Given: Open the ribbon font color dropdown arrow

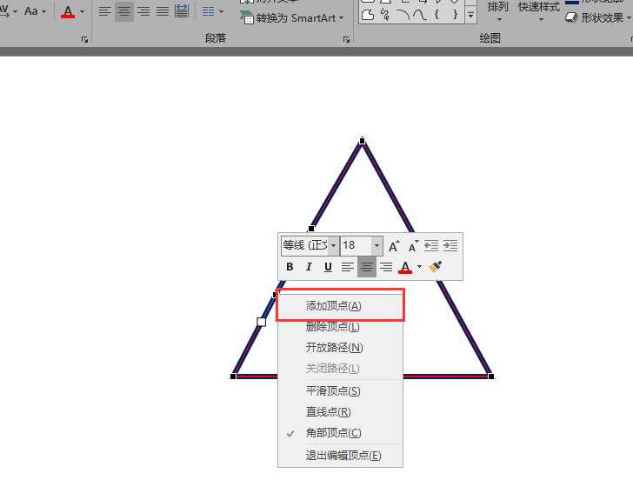Looking at the screenshot, I should point(83,11).
